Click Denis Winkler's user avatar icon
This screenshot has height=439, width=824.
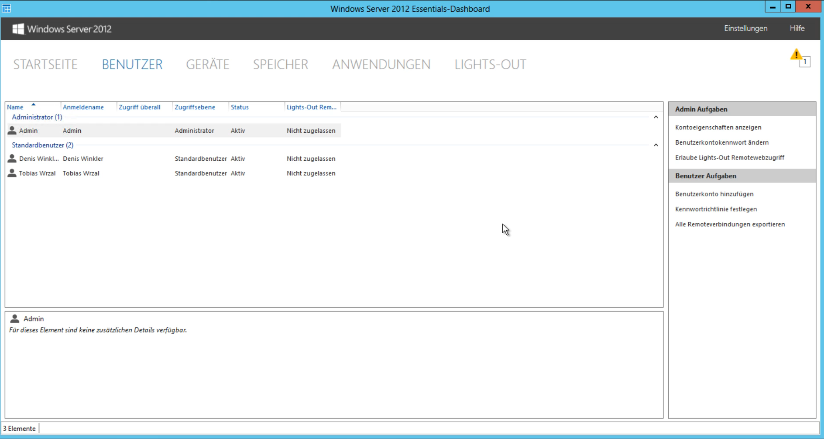coord(12,159)
